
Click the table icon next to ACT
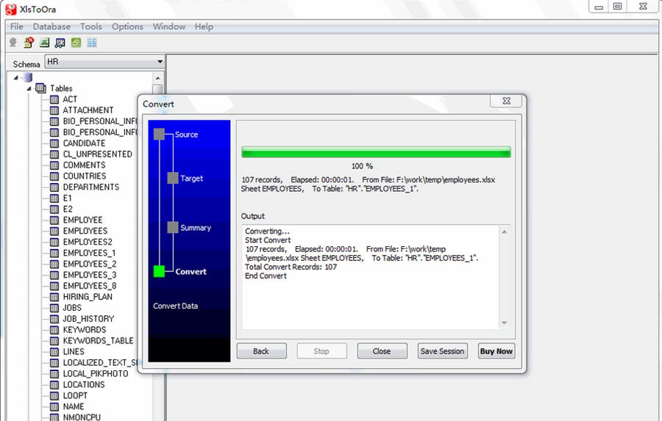click(x=54, y=99)
